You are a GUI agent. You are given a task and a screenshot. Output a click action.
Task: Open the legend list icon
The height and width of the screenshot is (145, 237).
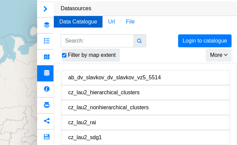(47, 41)
